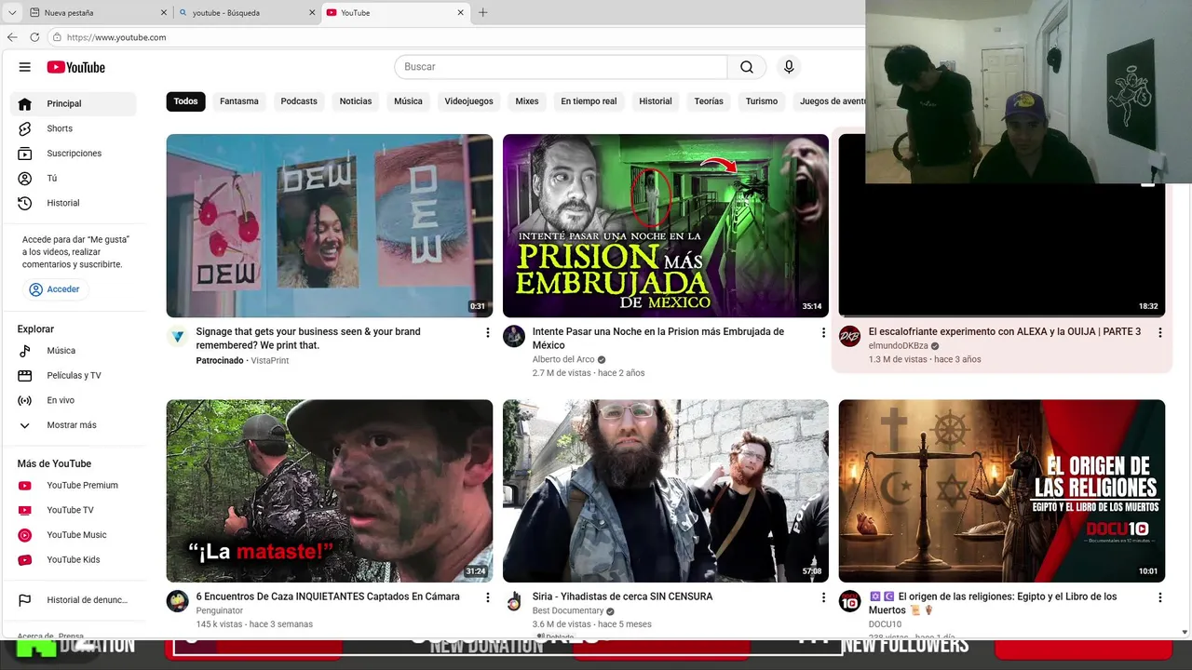
Task: Select the Videojuegos filter chip
Action: 468,101
